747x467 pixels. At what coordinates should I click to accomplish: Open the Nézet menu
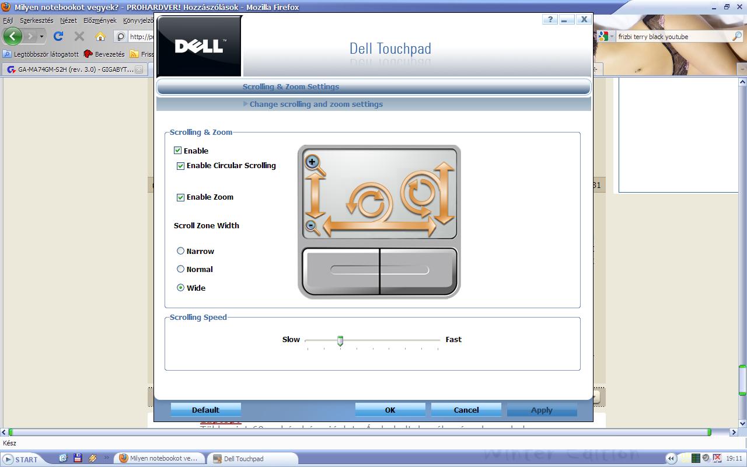tap(68, 20)
